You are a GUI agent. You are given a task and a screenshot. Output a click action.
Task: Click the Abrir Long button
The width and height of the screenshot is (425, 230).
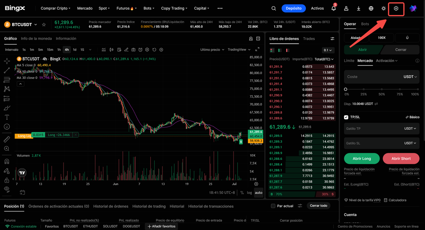point(362,159)
